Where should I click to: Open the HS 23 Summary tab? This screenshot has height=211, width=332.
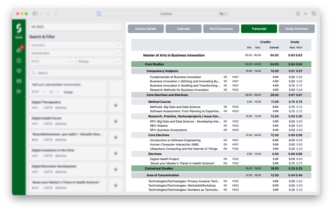[x=221, y=29]
